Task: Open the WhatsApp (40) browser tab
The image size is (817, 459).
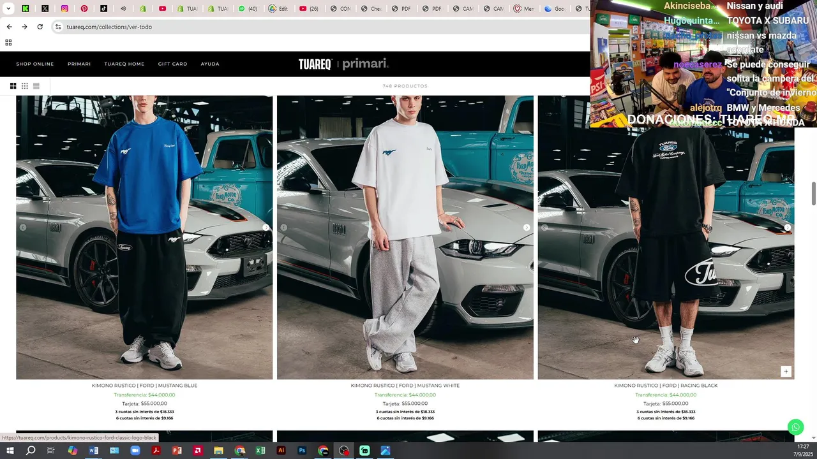Action: tap(248, 9)
